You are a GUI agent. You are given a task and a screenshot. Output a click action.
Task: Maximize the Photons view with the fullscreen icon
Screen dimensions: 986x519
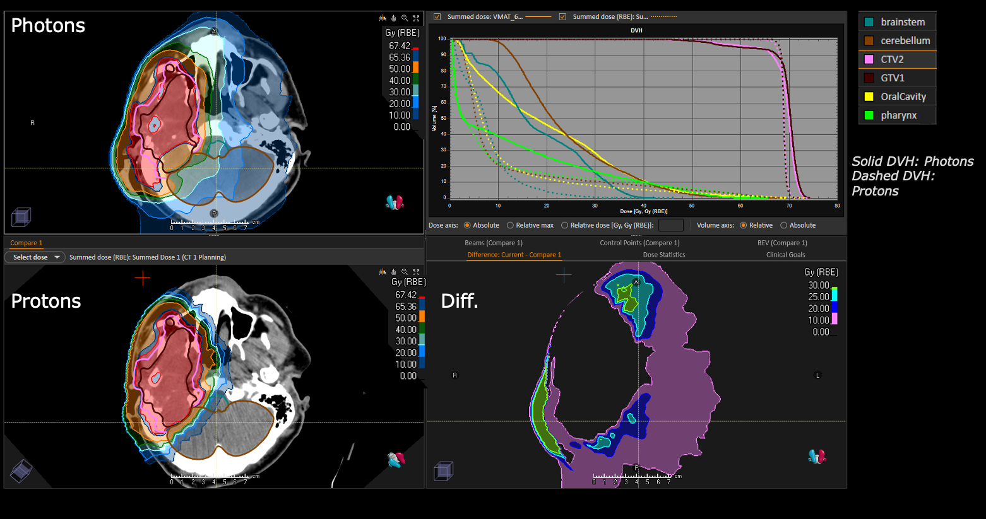tap(416, 18)
